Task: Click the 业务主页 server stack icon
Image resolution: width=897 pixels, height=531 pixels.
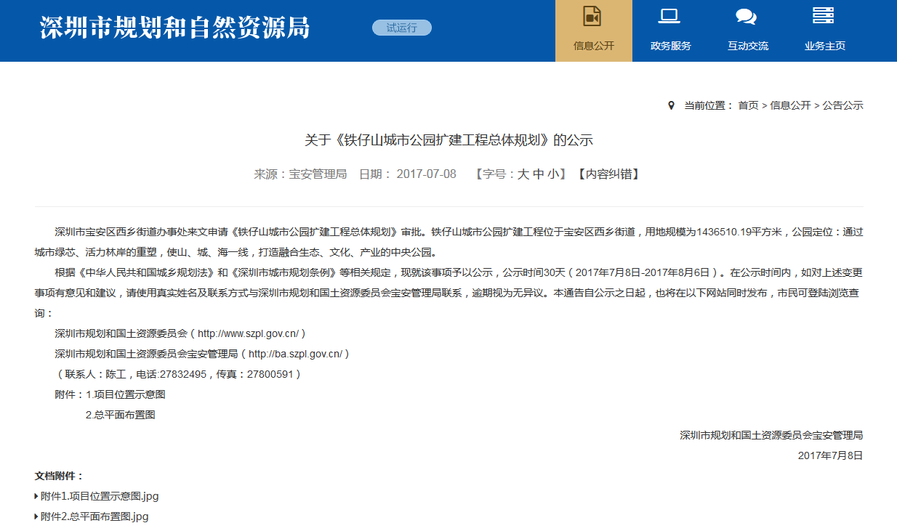Action: click(823, 16)
